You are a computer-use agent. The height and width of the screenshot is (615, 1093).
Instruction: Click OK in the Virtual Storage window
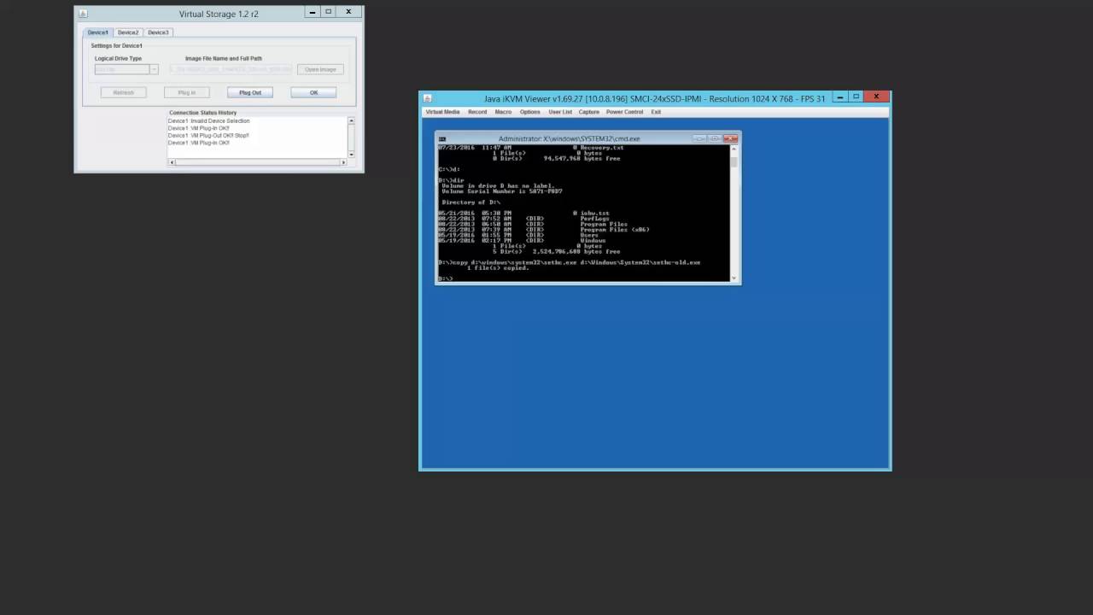(313, 92)
